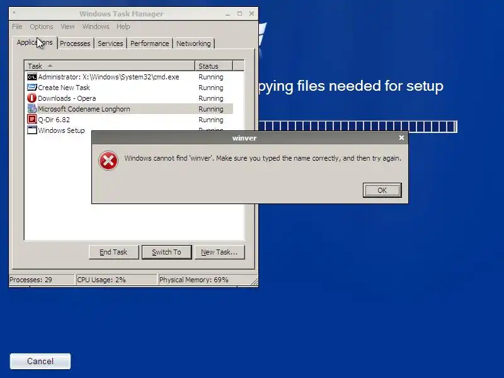The width and height of the screenshot is (504, 378).
Task: Switch to the Networking tab
Action: [x=193, y=43]
